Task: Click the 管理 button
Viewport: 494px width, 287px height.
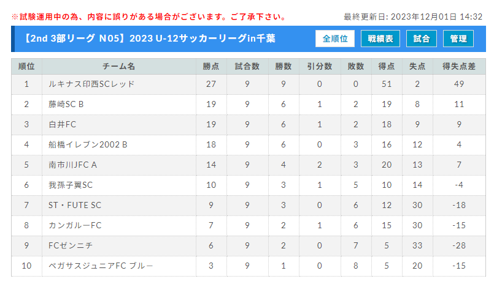Action: click(458, 39)
